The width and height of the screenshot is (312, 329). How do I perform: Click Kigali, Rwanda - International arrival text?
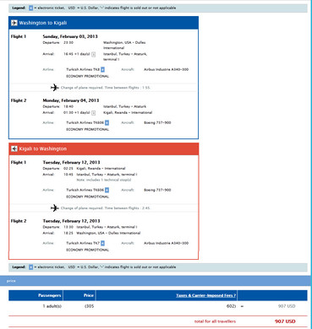(x=128, y=113)
